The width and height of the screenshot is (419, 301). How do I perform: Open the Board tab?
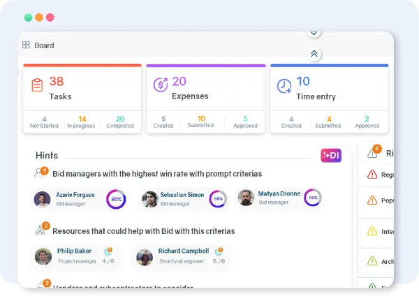point(44,45)
